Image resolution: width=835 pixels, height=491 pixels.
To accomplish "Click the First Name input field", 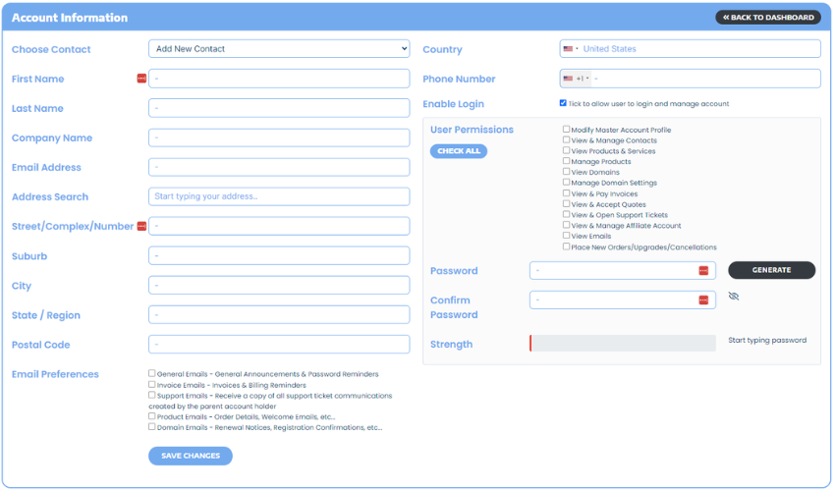I will coord(280,79).
